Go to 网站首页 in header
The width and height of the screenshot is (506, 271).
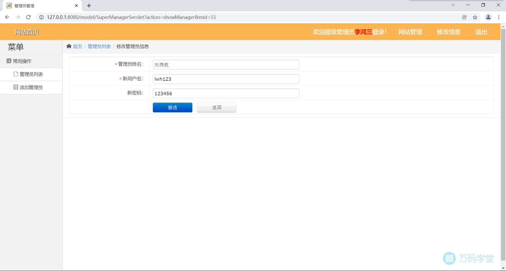tap(27, 32)
